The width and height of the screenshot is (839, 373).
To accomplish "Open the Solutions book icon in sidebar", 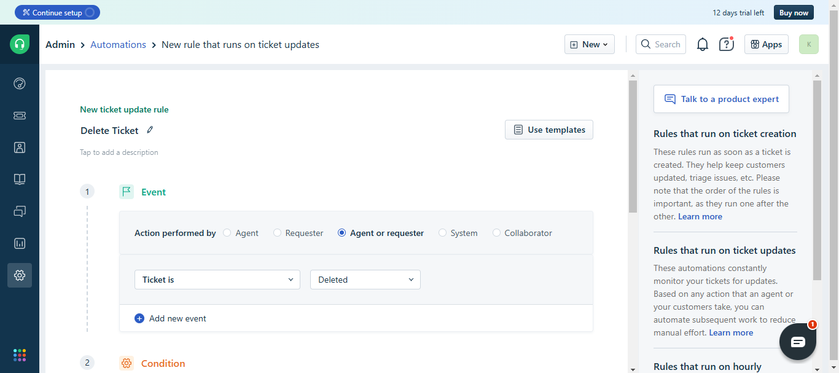I will click(x=20, y=179).
